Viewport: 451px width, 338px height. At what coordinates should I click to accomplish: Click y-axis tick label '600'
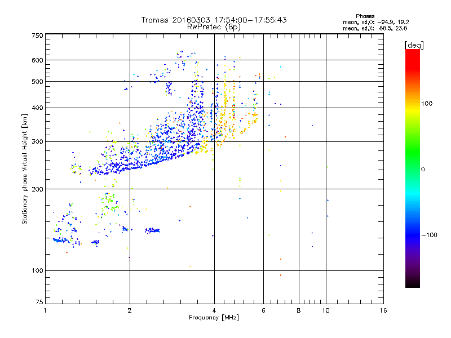pyautogui.click(x=37, y=60)
